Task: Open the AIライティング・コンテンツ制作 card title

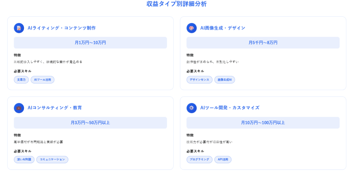Action: (62, 28)
